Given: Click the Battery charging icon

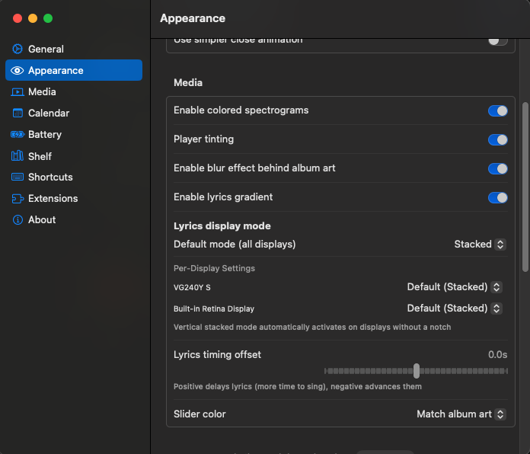Looking at the screenshot, I should point(18,135).
